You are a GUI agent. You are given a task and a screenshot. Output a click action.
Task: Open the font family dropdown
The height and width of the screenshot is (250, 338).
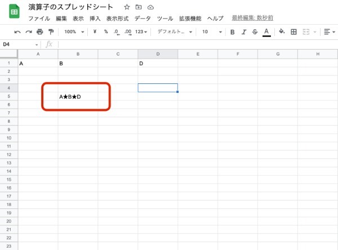tap(175, 32)
